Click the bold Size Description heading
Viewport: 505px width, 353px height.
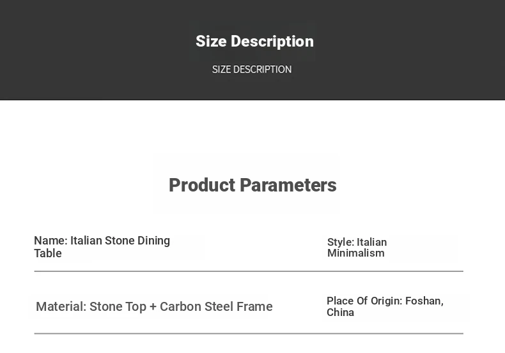[254, 41]
